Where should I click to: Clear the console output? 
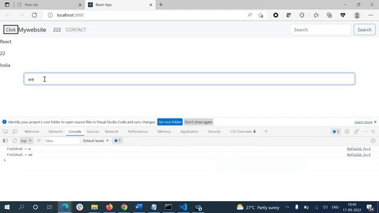pyautogui.click(x=15, y=141)
